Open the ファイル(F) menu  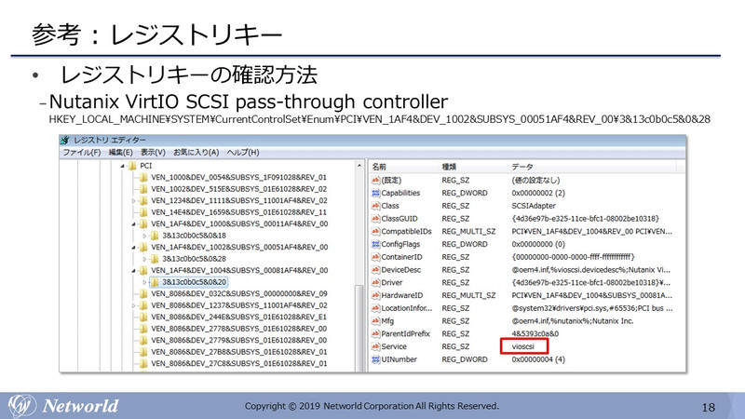pyautogui.click(x=82, y=153)
